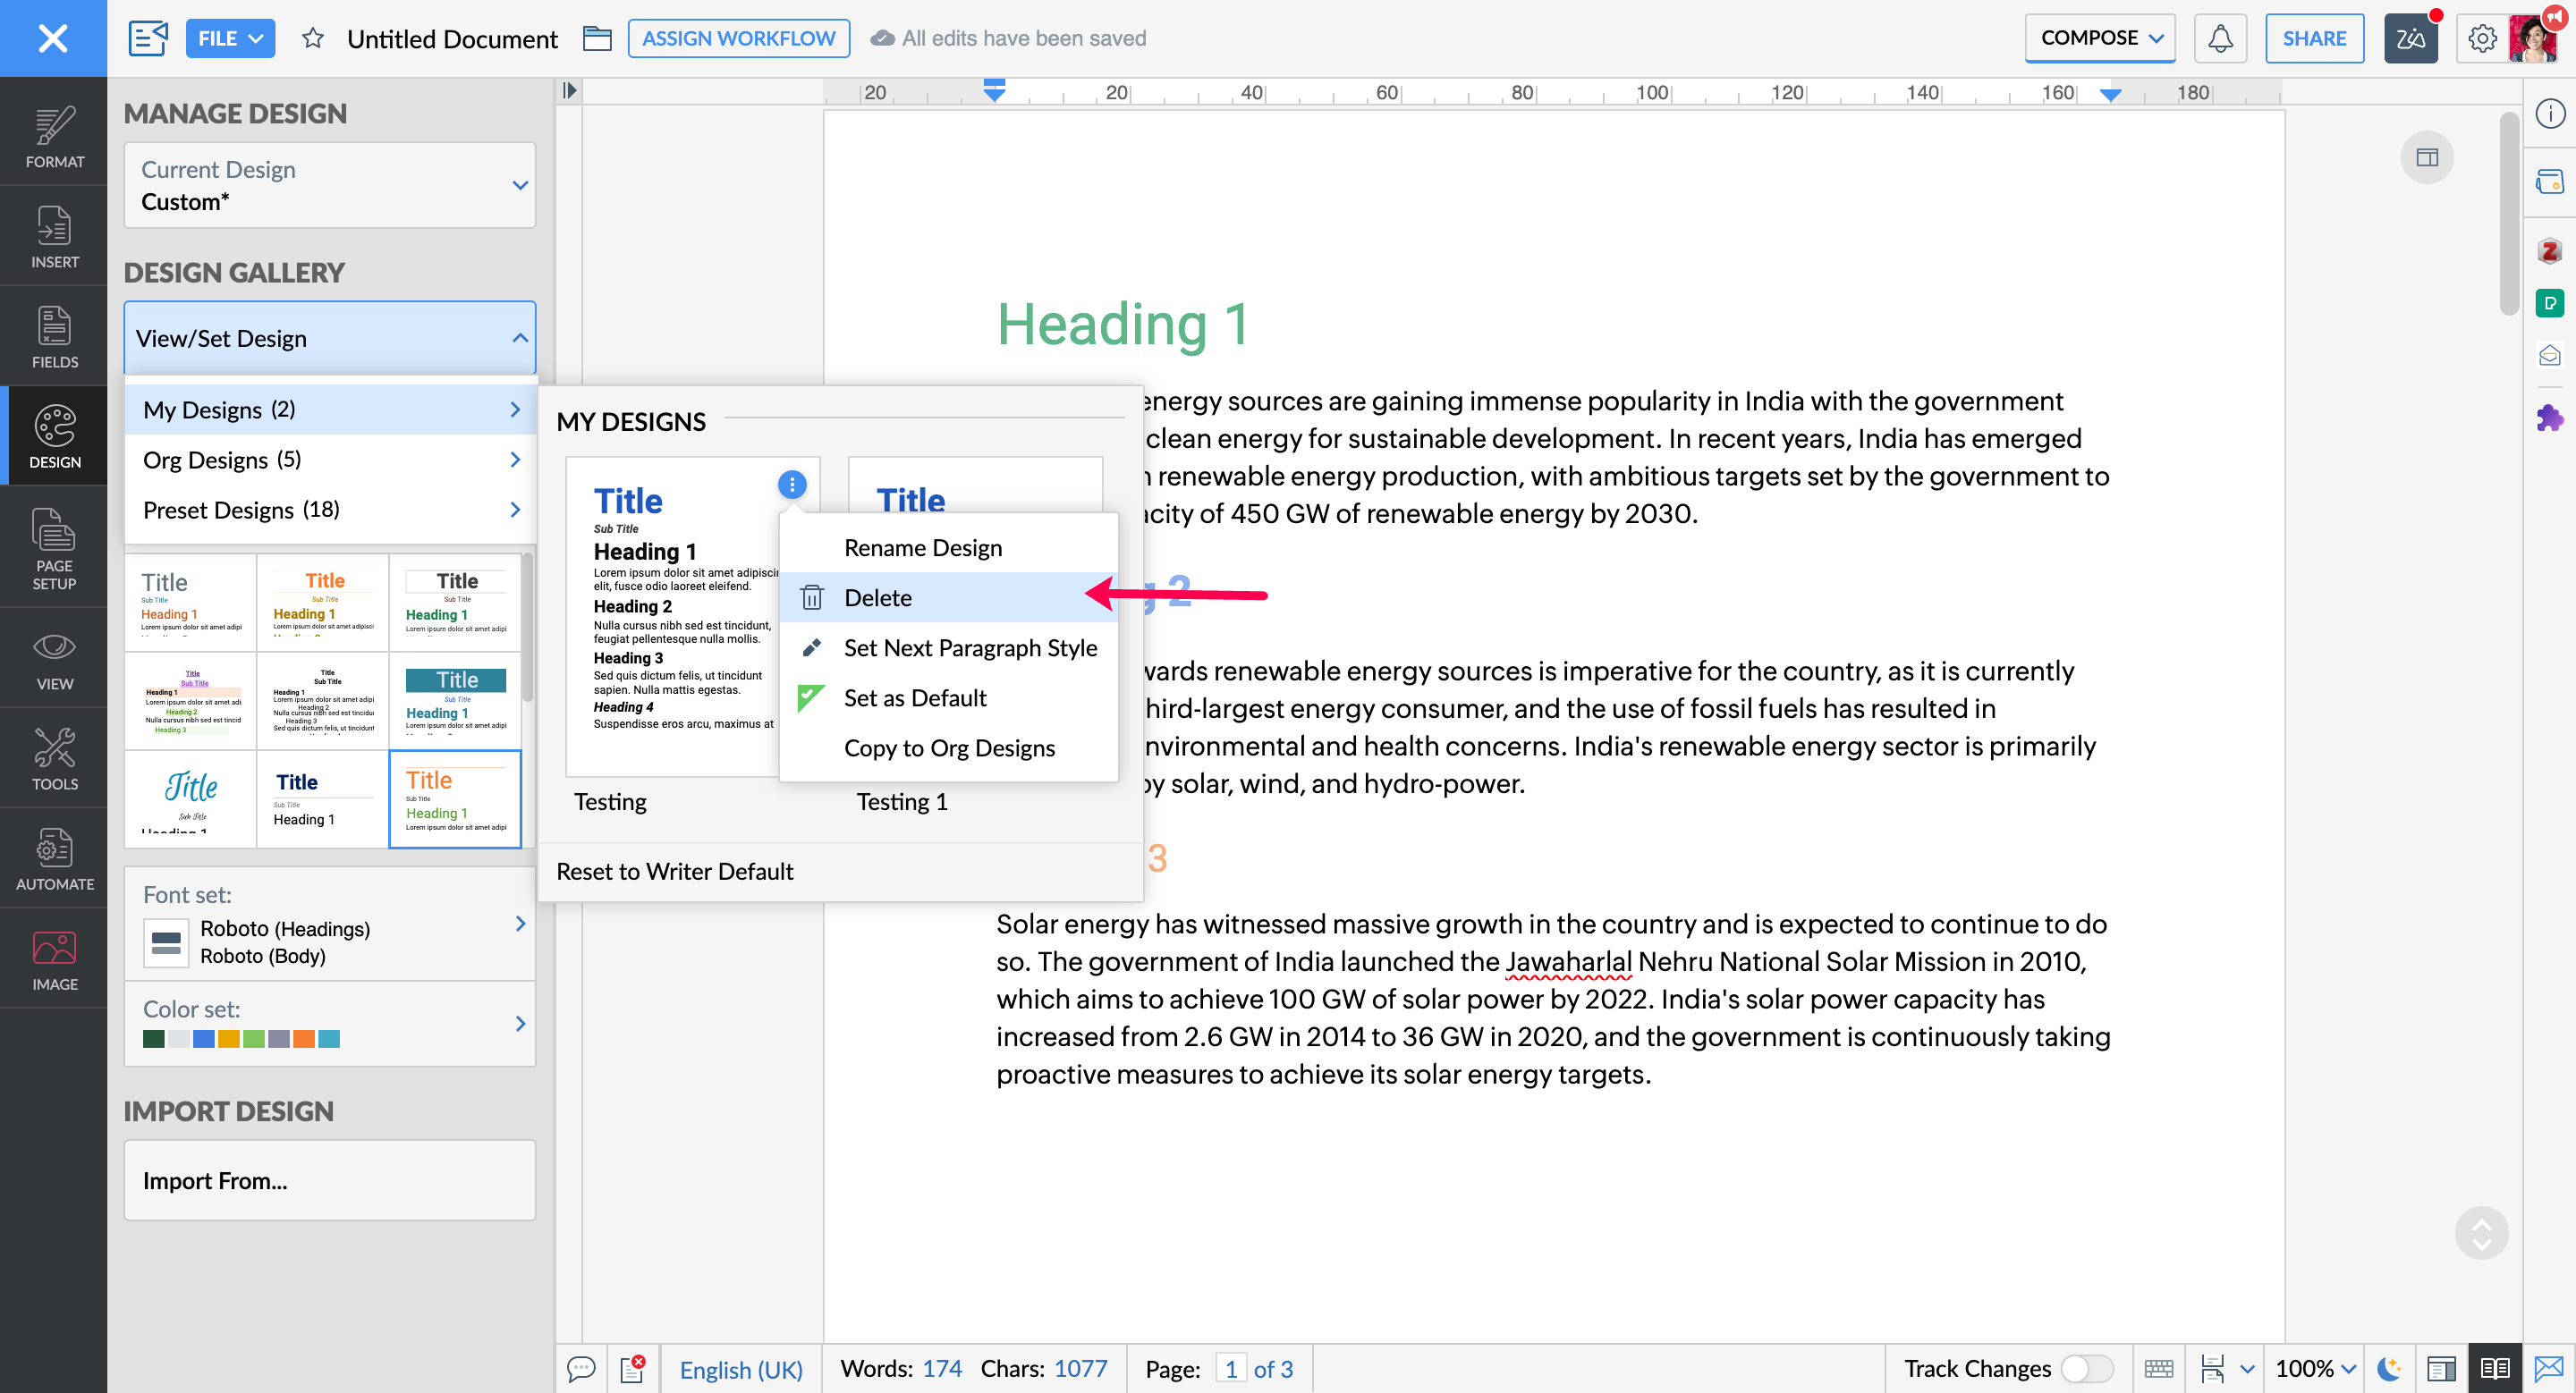Viewport: 2576px width, 1393px height.
Task: Collapse the left panel arrow
Action: tap(569, 91)
